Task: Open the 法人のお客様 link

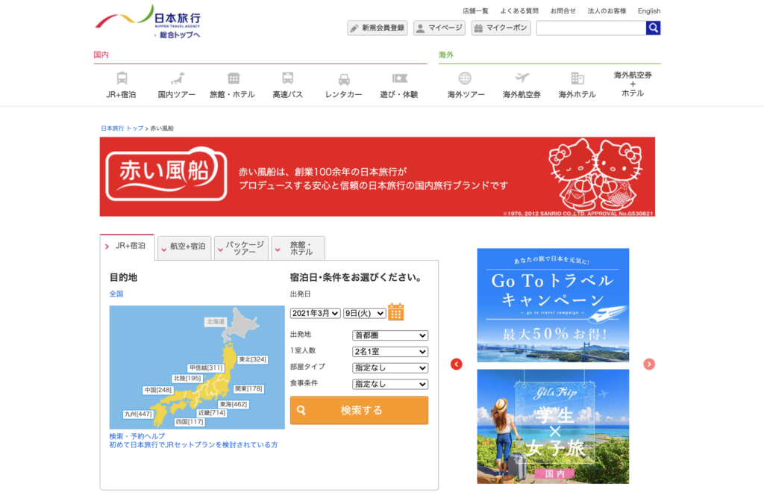Action: tap(607, 10)
